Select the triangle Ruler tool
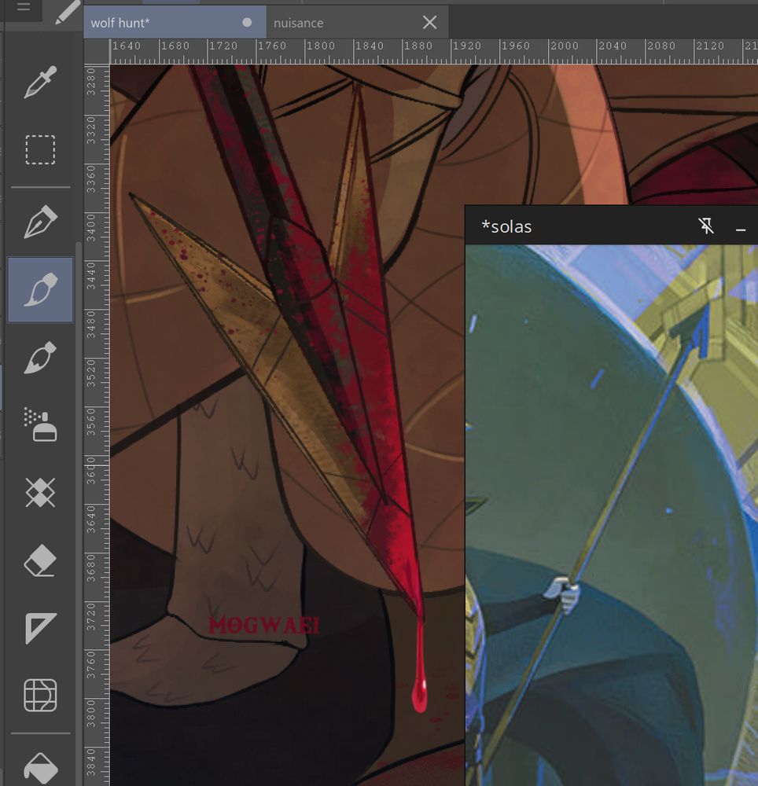Screen dimensions: 758x786 click(x=40, y=627)
